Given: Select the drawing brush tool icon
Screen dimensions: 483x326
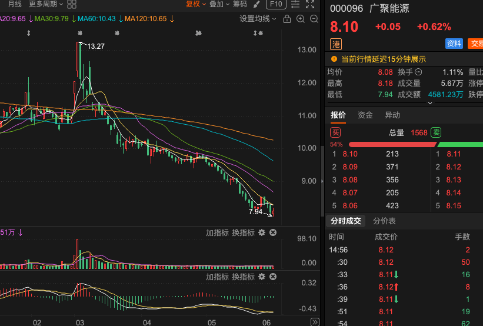Looking at the screenshot, I should click(257, 4).
